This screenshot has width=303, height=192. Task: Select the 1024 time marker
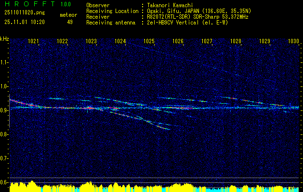click(120, 41)
